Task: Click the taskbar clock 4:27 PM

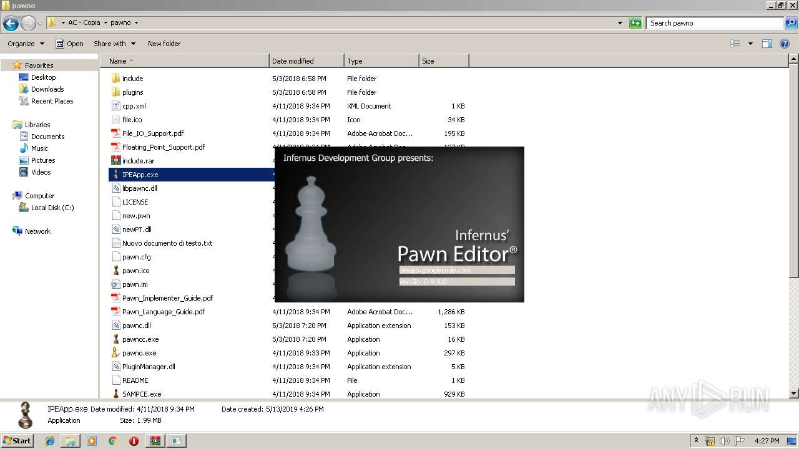Action: (767, 441)
